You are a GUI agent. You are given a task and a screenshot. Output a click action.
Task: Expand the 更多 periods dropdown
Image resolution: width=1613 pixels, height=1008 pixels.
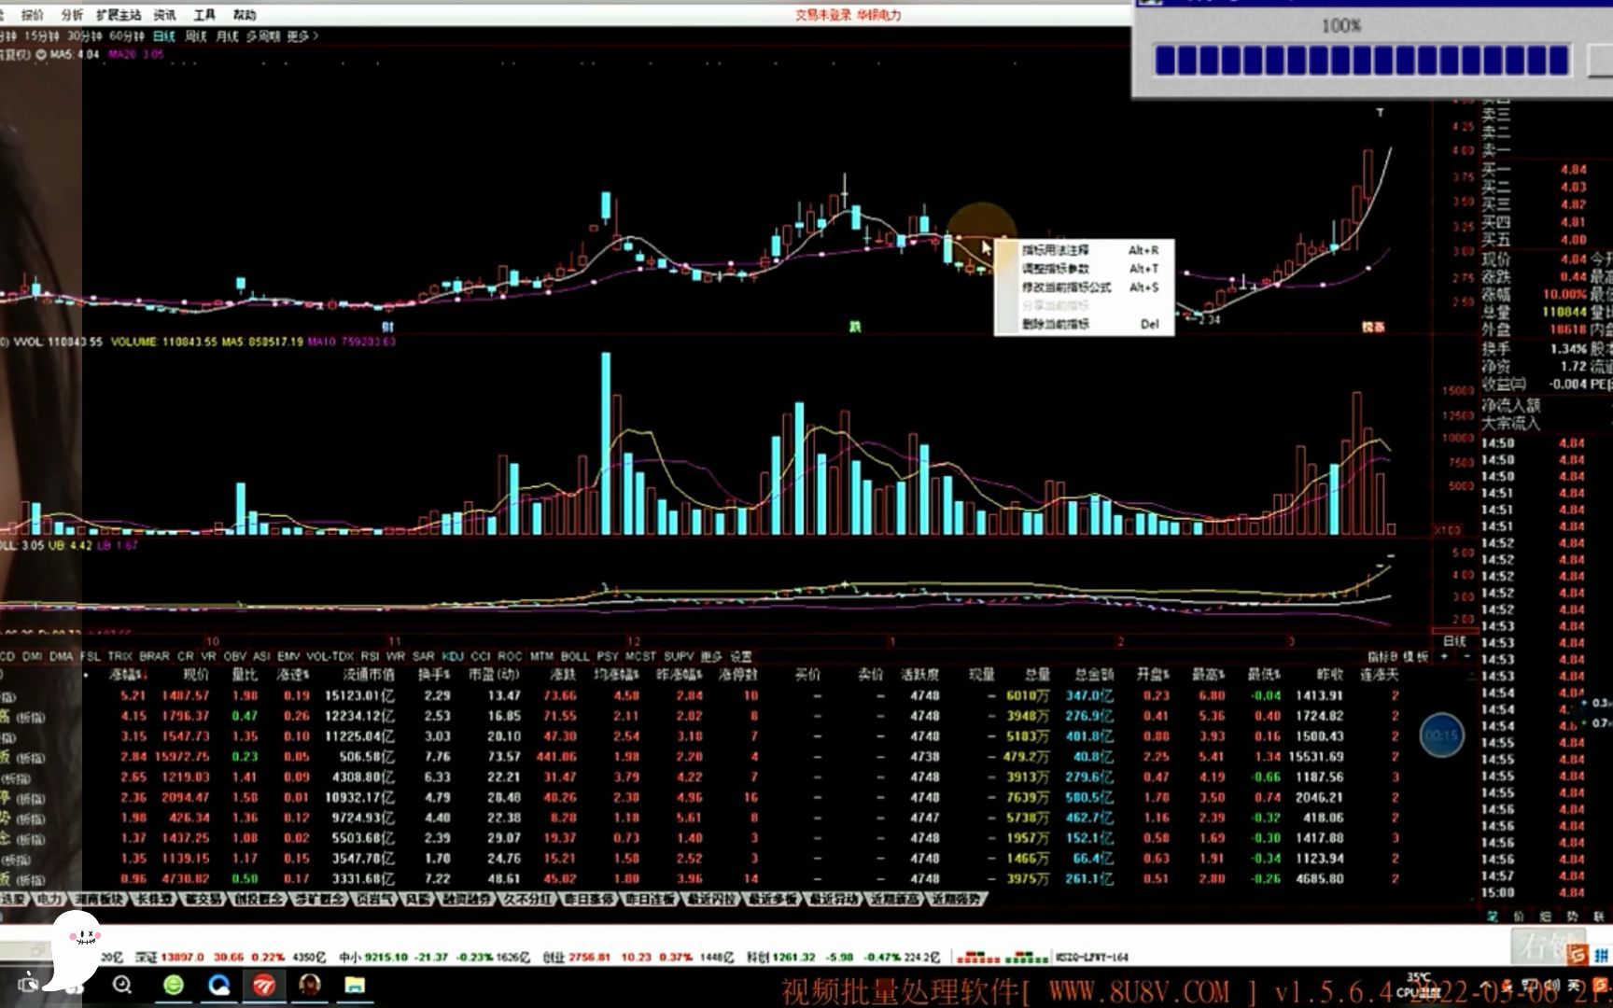(302, 36)
